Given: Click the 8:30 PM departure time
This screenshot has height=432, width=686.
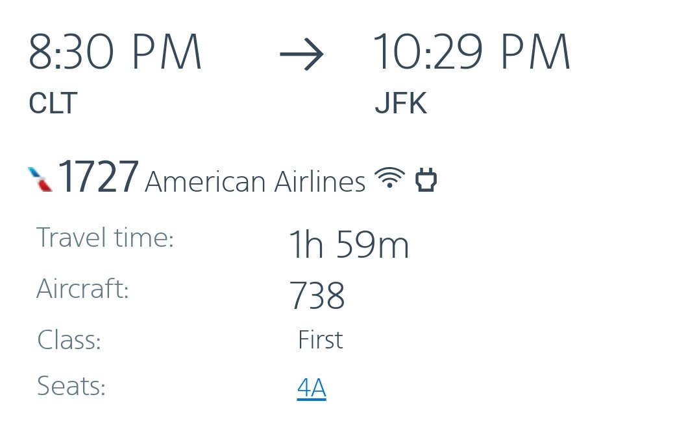Looking at the screenshot, I should point(115,53).
